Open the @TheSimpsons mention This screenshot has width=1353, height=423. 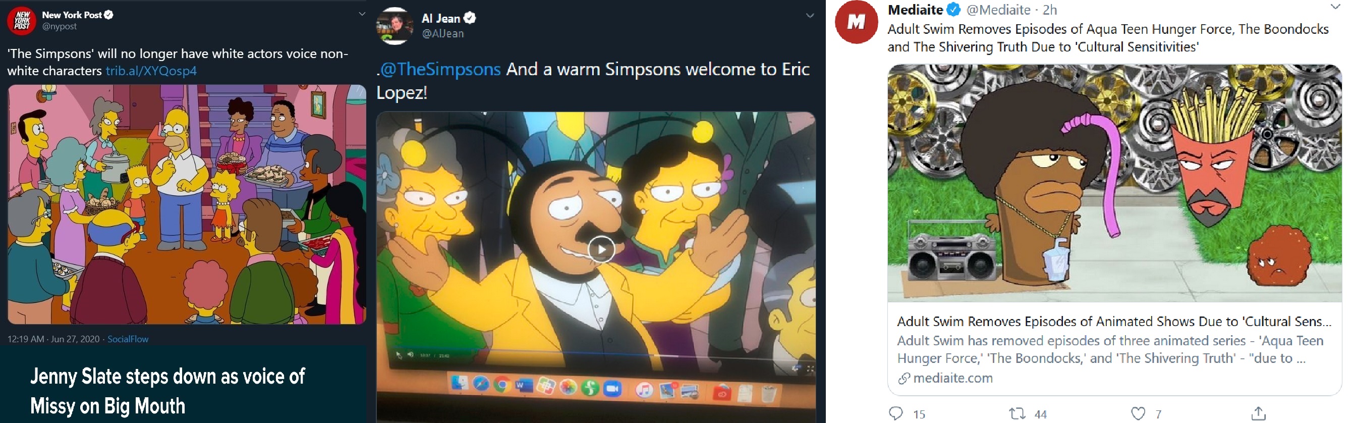[440, 69]
